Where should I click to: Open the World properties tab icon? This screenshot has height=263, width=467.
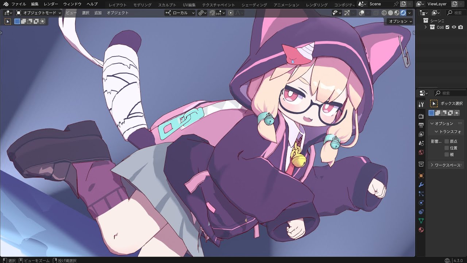point(421,152)
